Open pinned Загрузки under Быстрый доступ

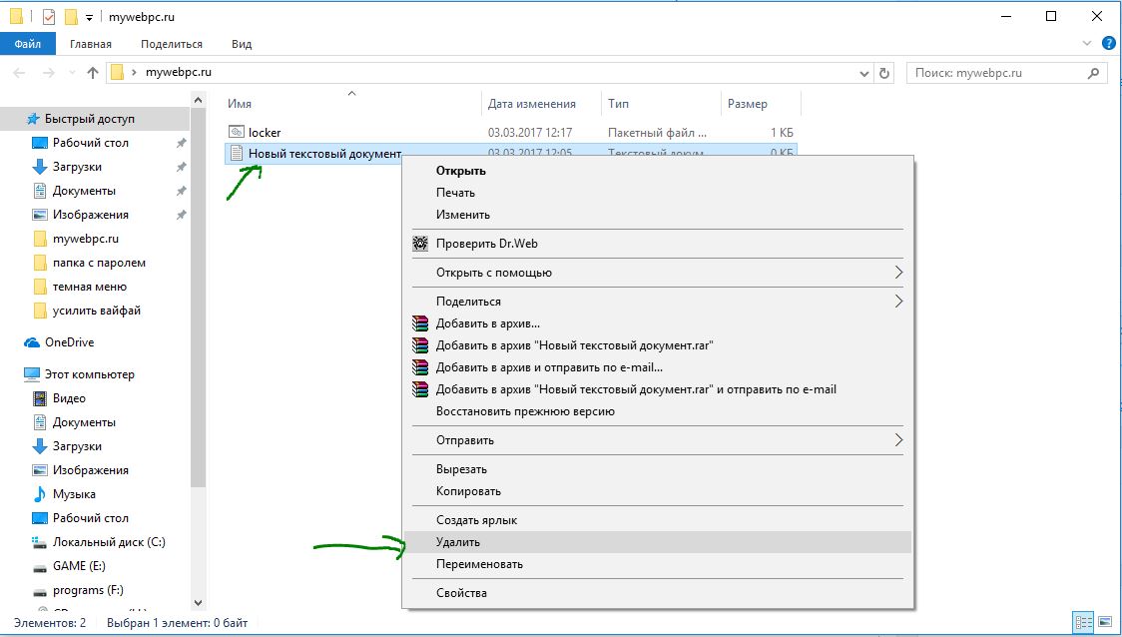click(x=77, y=167)
